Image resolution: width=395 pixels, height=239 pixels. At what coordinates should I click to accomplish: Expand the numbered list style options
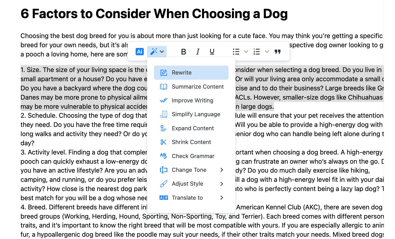[267, 52]
